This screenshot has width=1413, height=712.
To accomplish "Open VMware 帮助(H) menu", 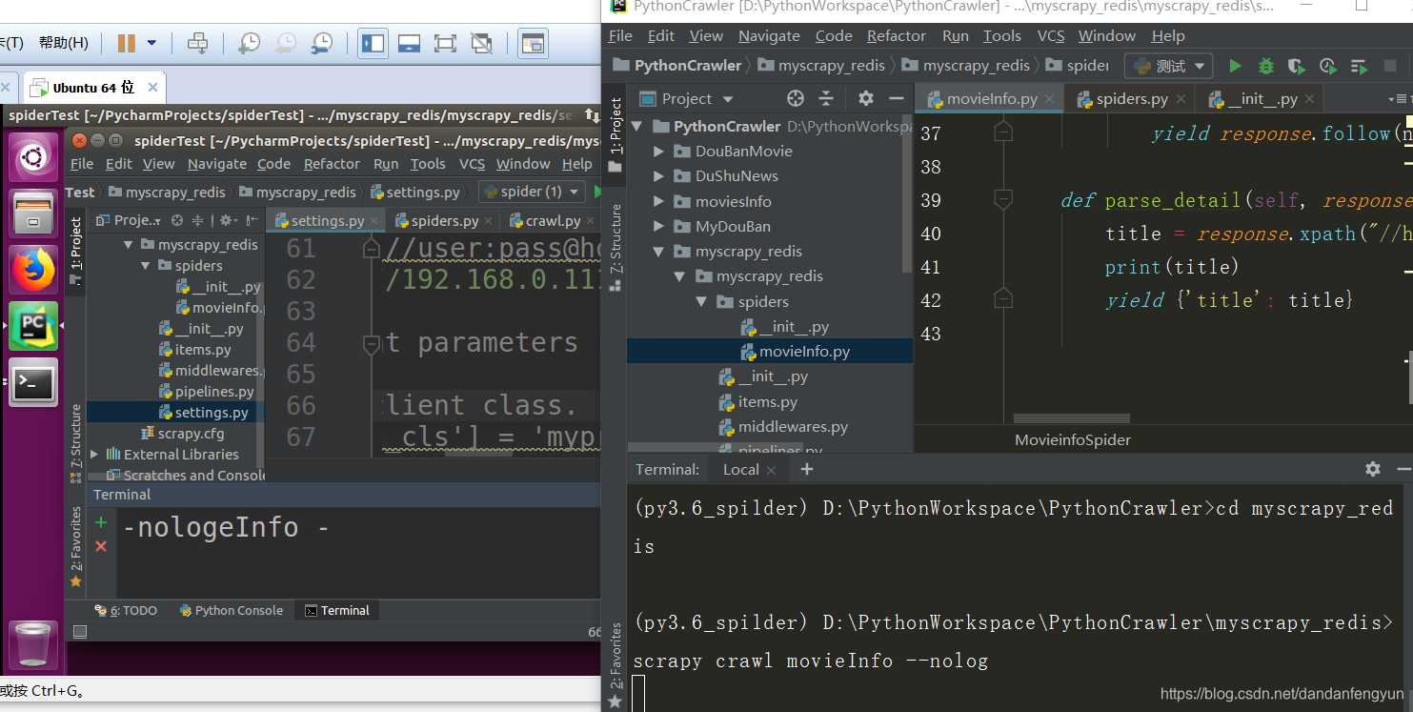I will pos(64,43).
